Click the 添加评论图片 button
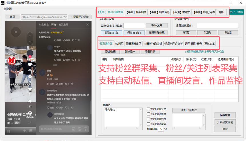 (189, 110)
